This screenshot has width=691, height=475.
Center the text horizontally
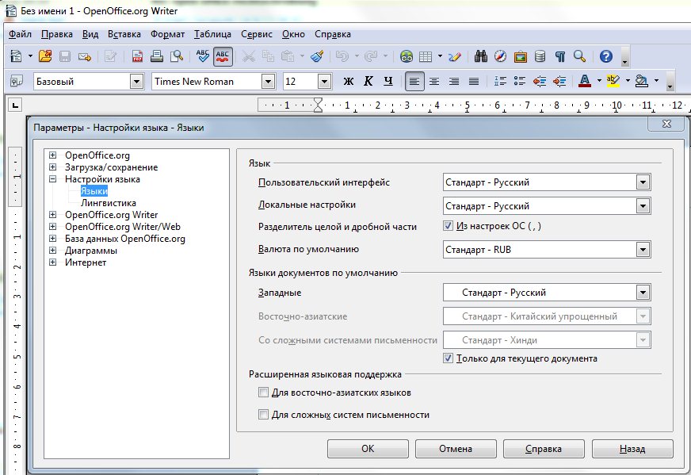[434, 81]
